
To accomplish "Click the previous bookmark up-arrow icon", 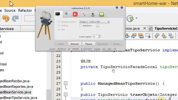I will (157, 36).
